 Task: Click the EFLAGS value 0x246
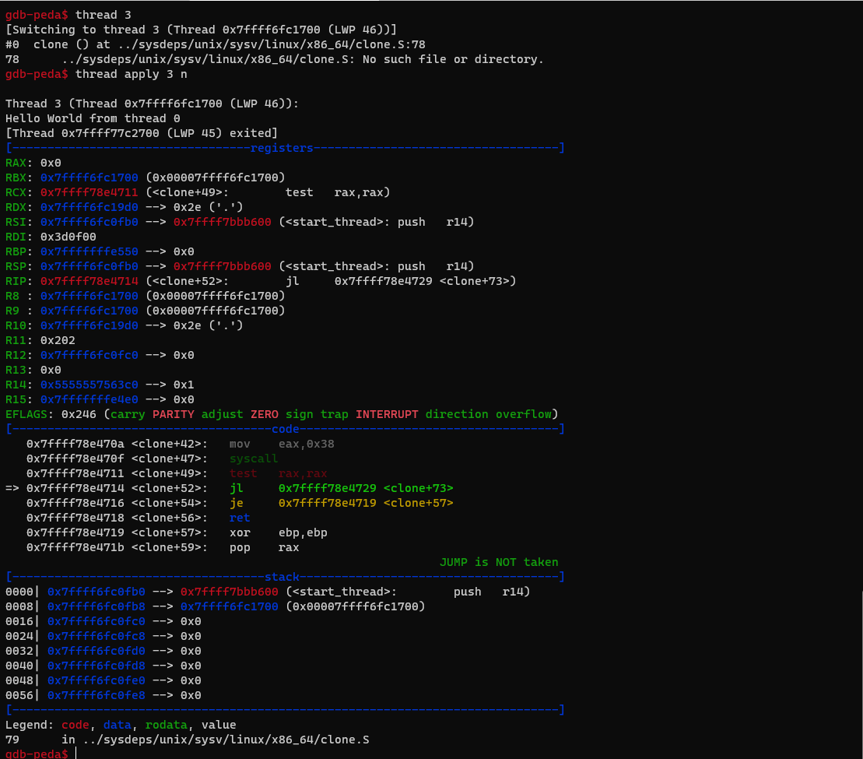79,414
